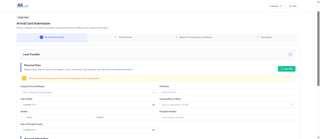
Task: Open the passport expiry calendar icon
Action: tap(153, 130)
